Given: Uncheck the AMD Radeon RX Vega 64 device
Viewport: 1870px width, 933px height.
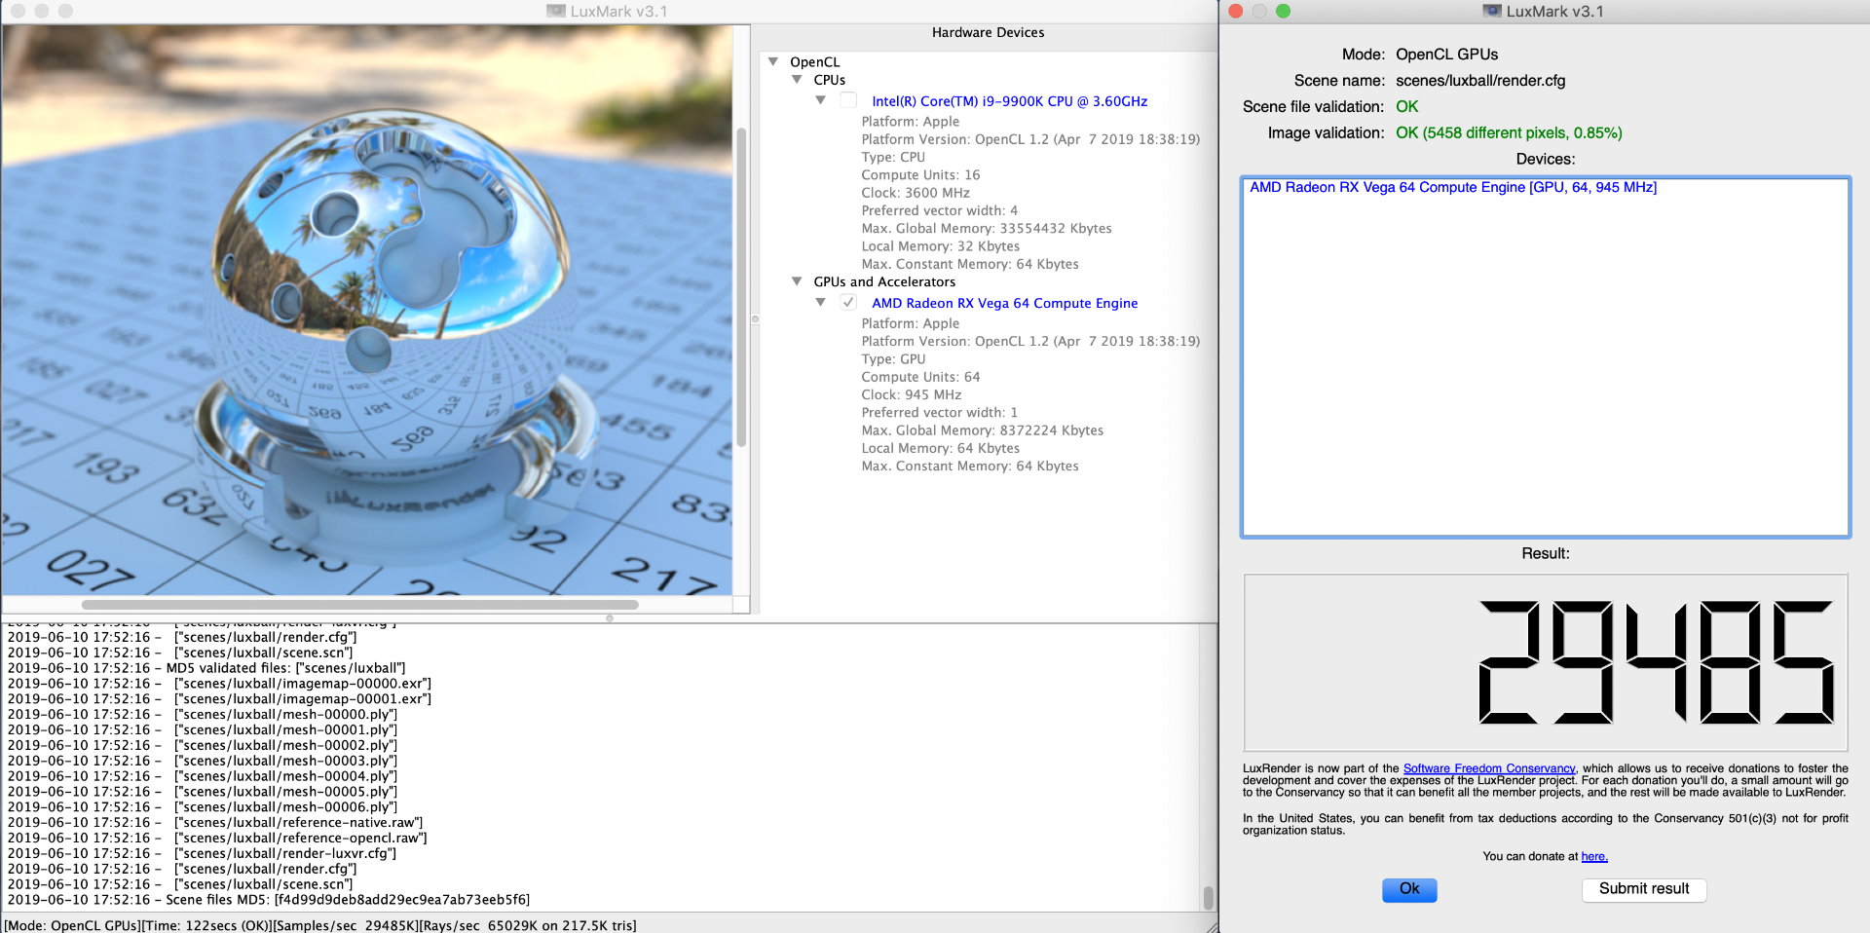Looking at the screenshot, I should [x=848, y=303].
